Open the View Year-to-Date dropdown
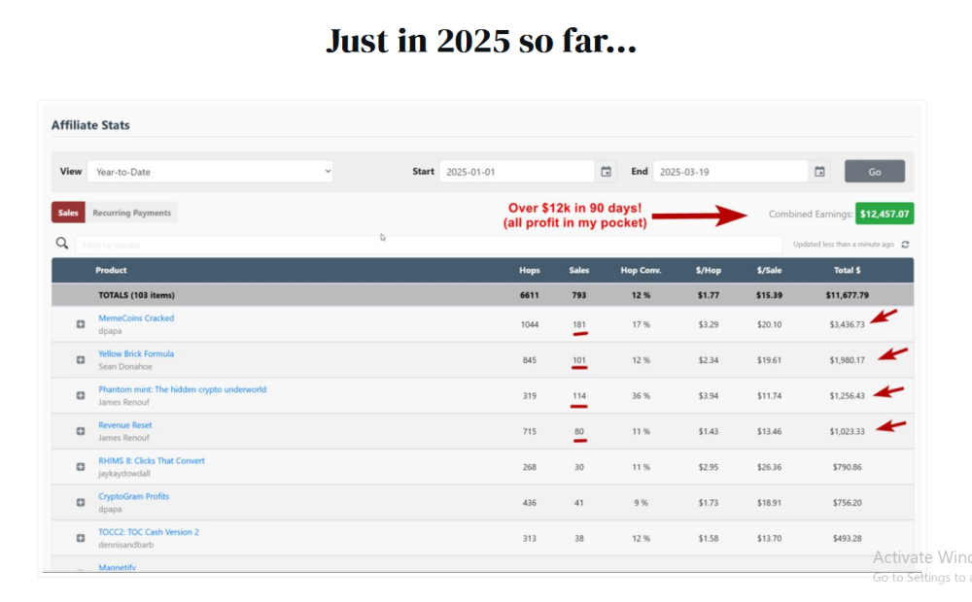The height and width of the screenshot is (602, 972). click(210, 172)
